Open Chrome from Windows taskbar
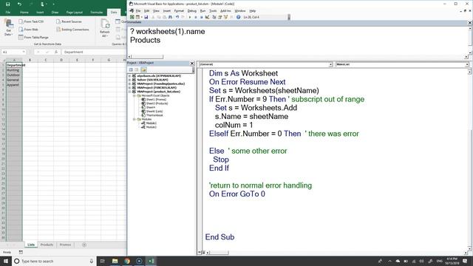Viewport: 473px width, 266px height. point(127,261)
